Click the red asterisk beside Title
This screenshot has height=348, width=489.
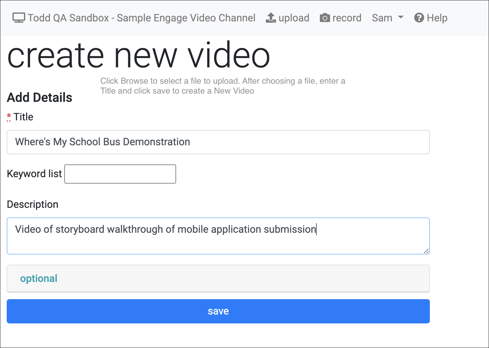[x=9, y=117]
